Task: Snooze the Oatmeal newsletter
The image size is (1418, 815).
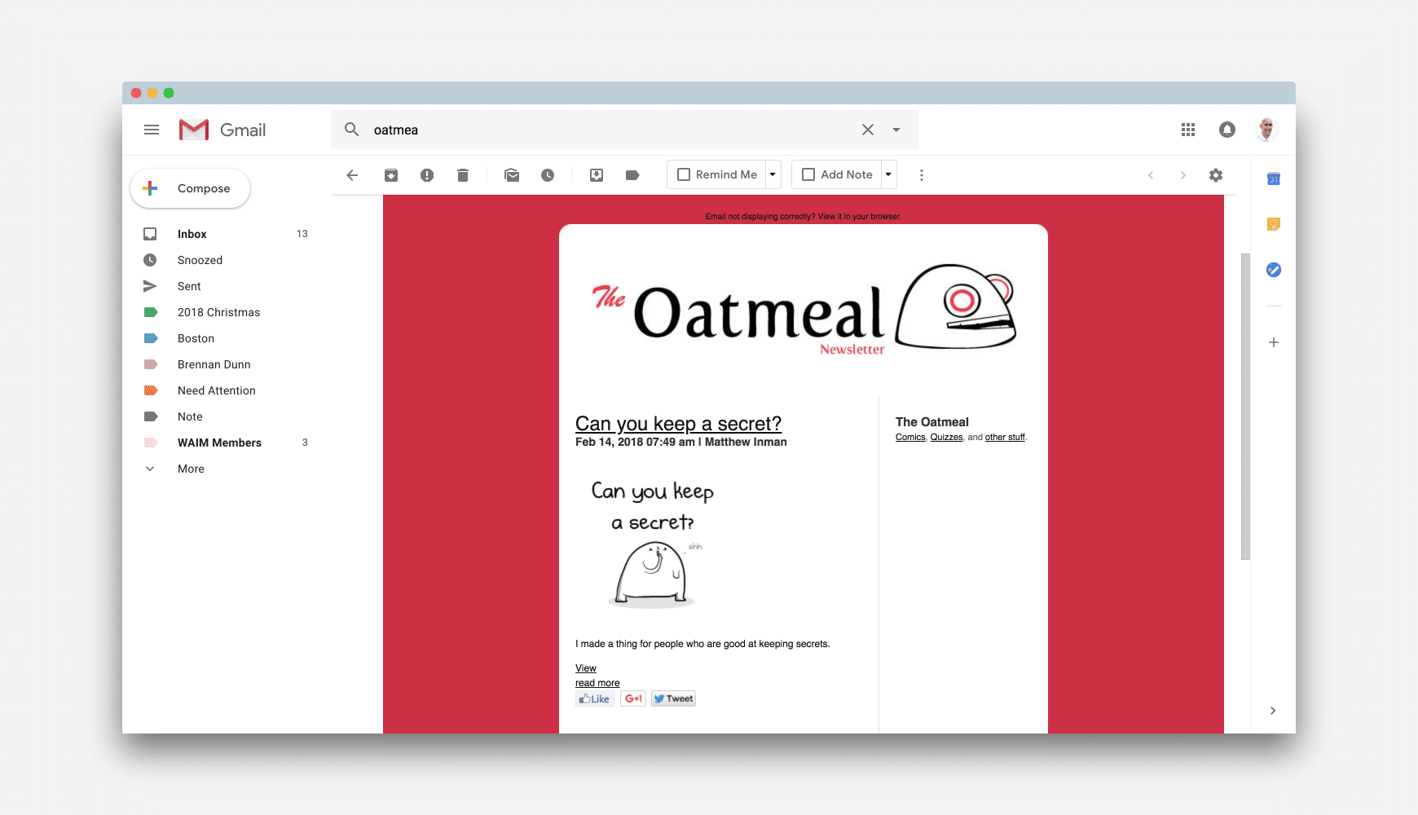Action: pos(548,174)
